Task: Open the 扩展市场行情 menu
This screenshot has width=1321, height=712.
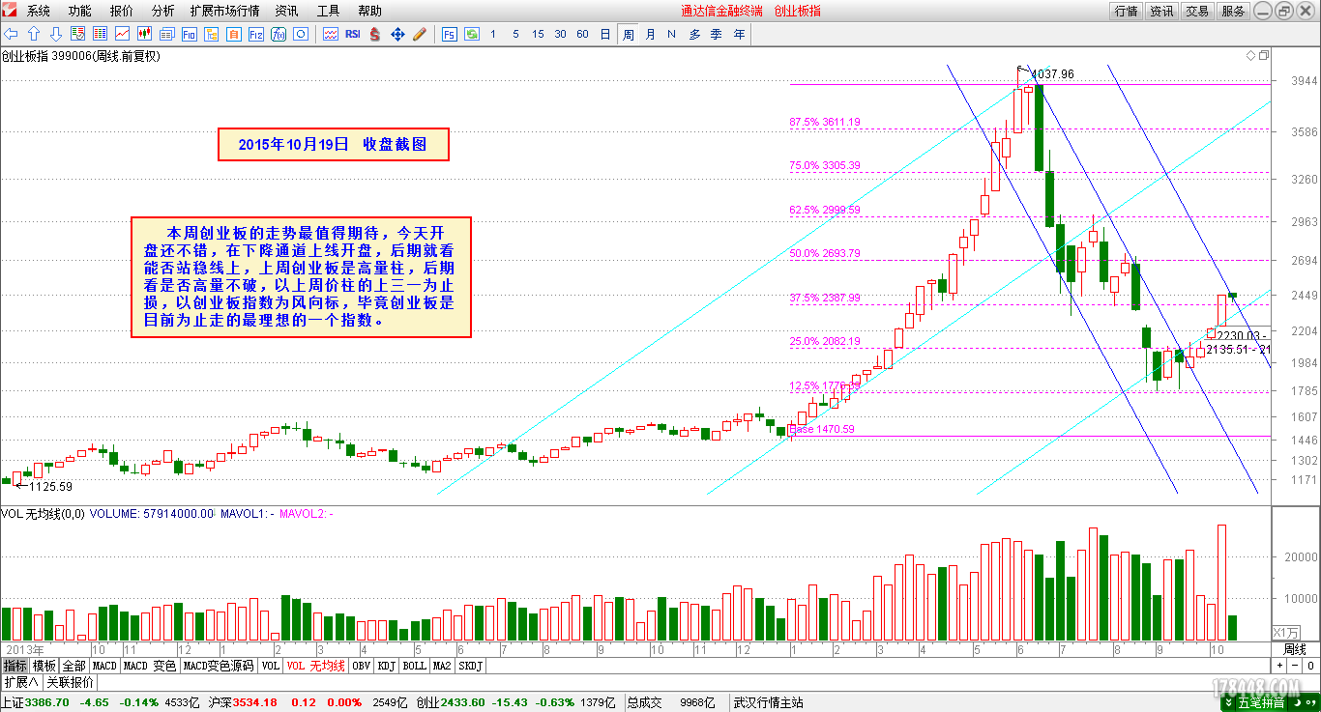Action: 225,11
